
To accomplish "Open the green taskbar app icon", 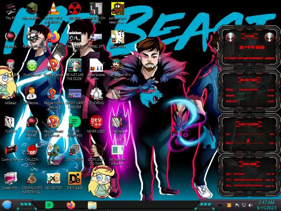I will tap(49, 205).
